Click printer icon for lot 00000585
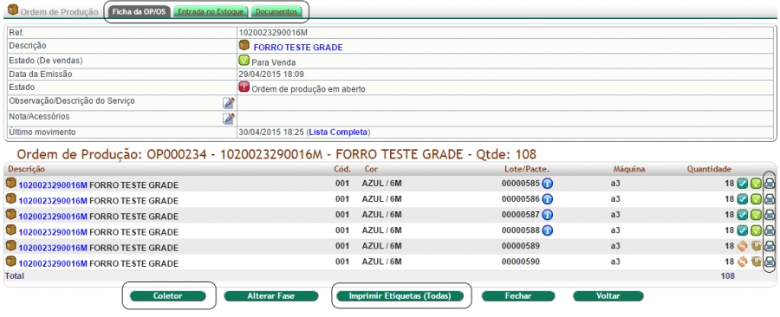The width and height of the screenshot is (780, 317). [x=770, y=184]
